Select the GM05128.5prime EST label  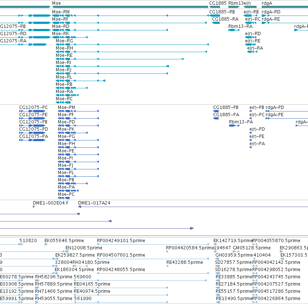click(252, 248)
